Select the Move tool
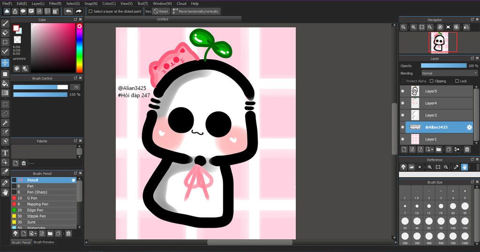480x252 pixels. (5, 63)
